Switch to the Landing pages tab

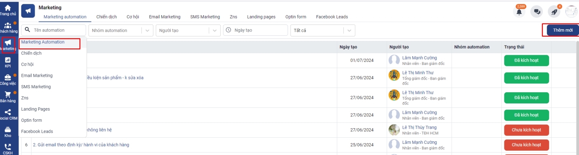point(261,17)
